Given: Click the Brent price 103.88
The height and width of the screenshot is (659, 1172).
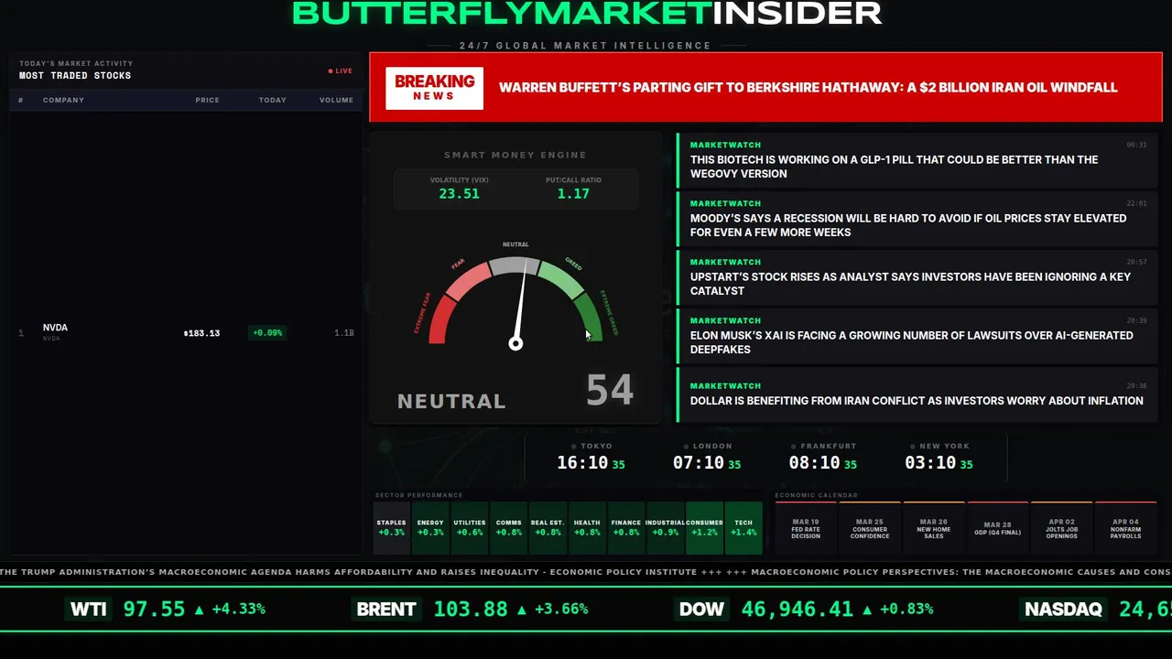Looking at the screenshot, I should [x=471, y=609].
